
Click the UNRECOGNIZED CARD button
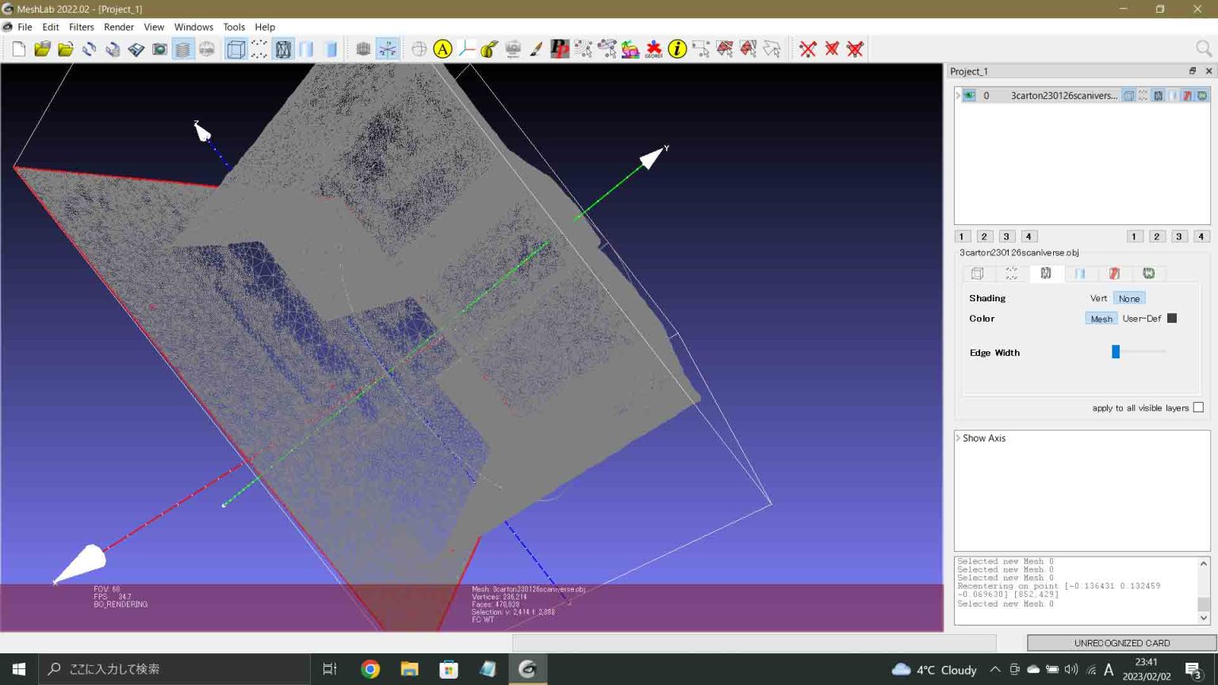[x=1123, y=643]
